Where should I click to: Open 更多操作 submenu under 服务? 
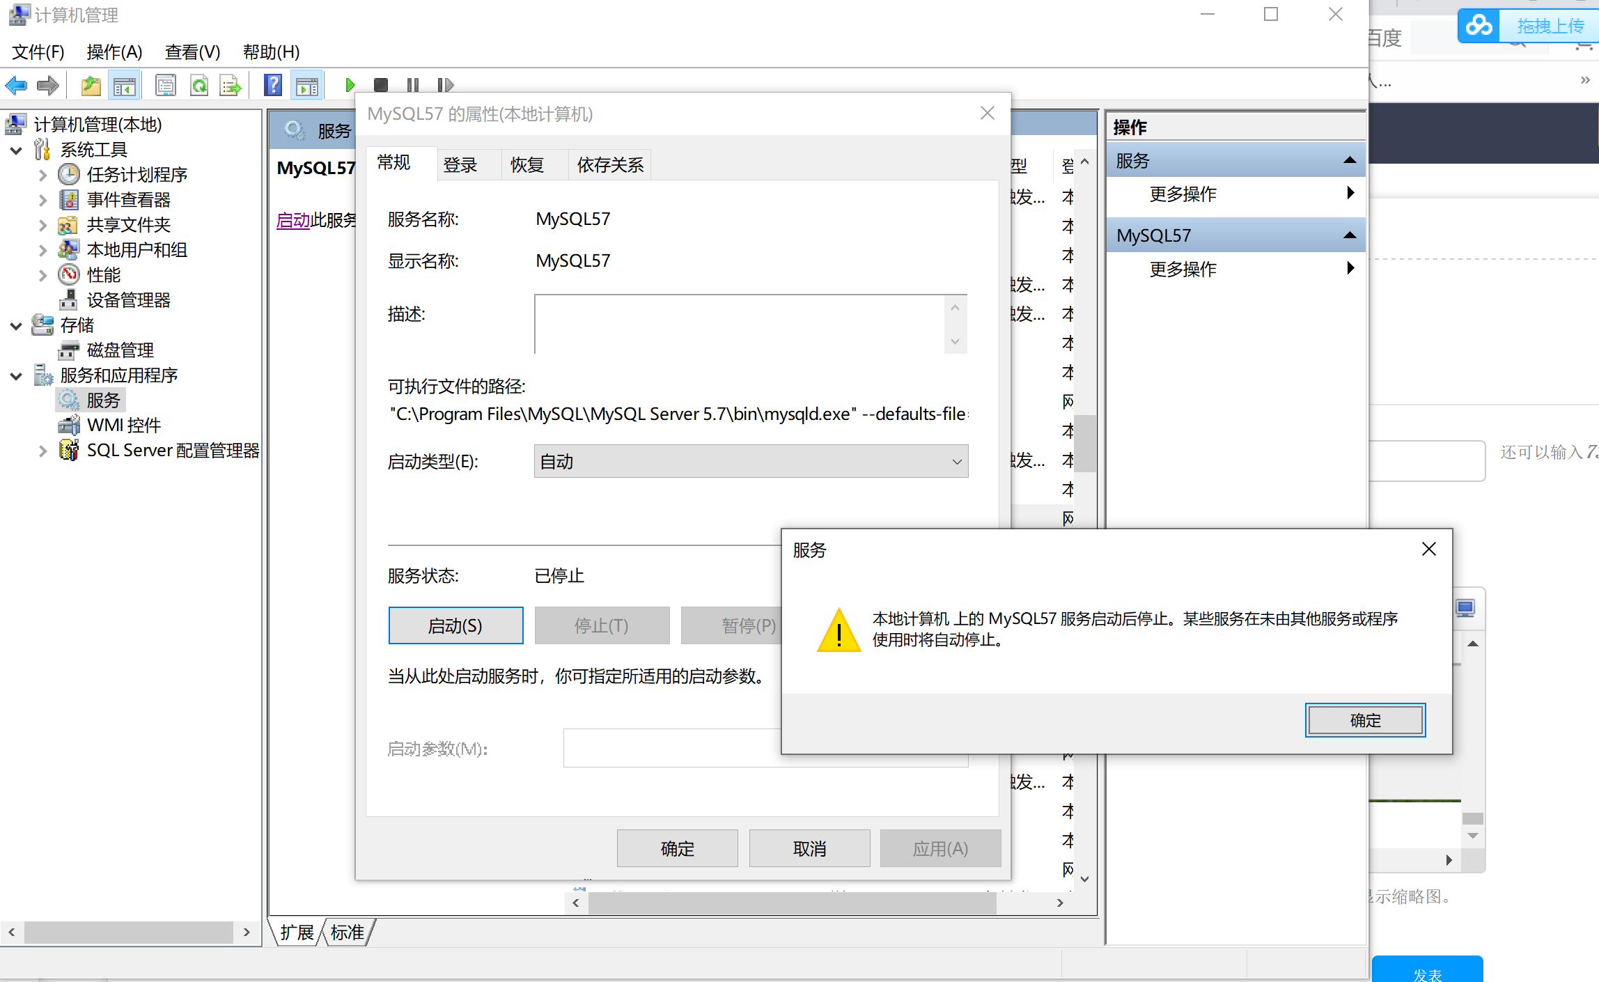[1235, 194]
